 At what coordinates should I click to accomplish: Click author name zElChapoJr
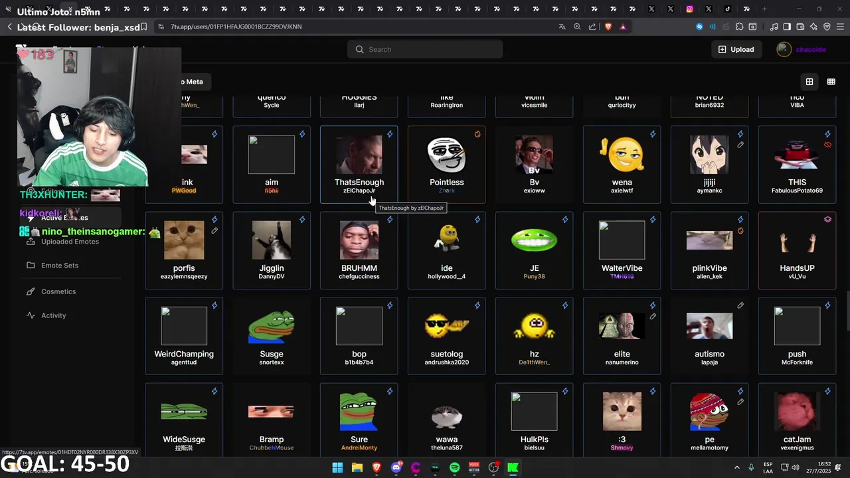point(359,191)
